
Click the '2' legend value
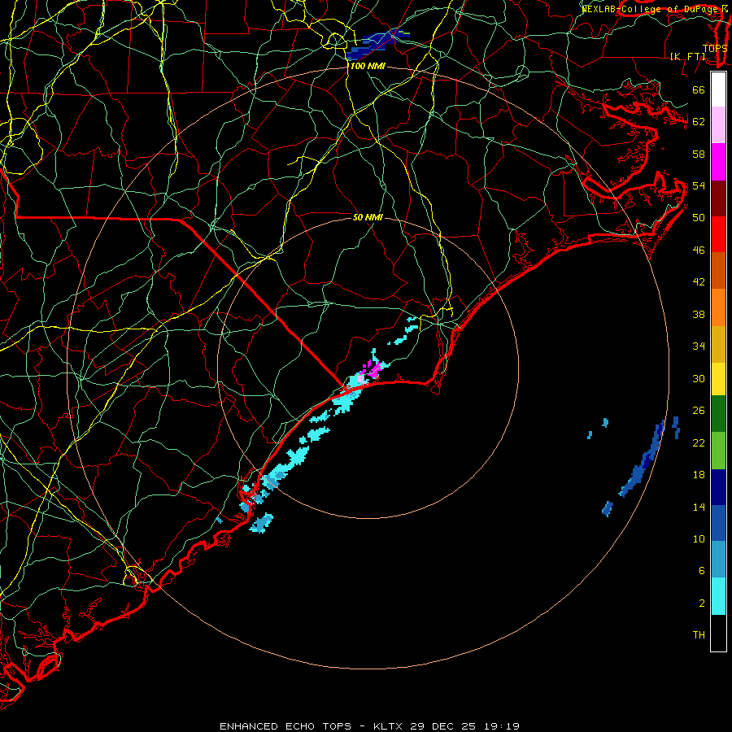(702, 603)
